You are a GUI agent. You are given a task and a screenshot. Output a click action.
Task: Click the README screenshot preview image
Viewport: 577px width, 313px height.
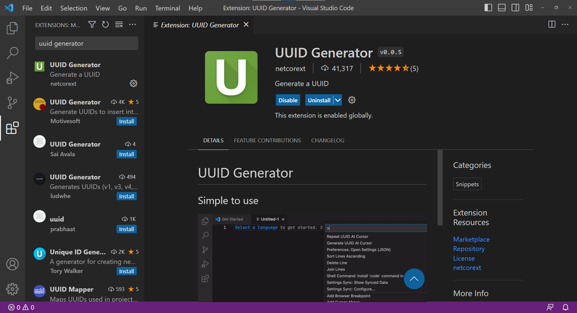(x=312, y=258)
